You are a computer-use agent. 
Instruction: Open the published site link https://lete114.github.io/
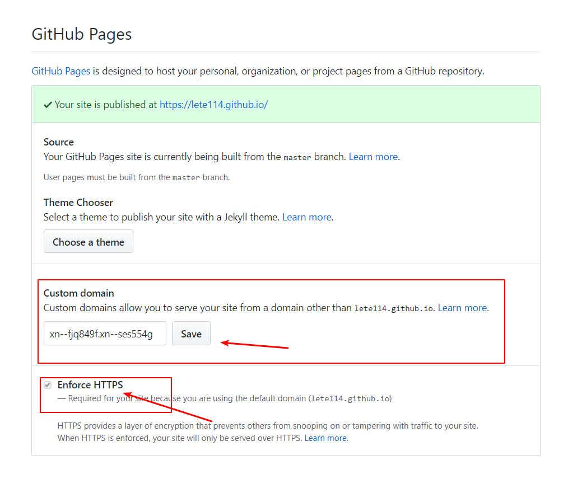(213, 105)
